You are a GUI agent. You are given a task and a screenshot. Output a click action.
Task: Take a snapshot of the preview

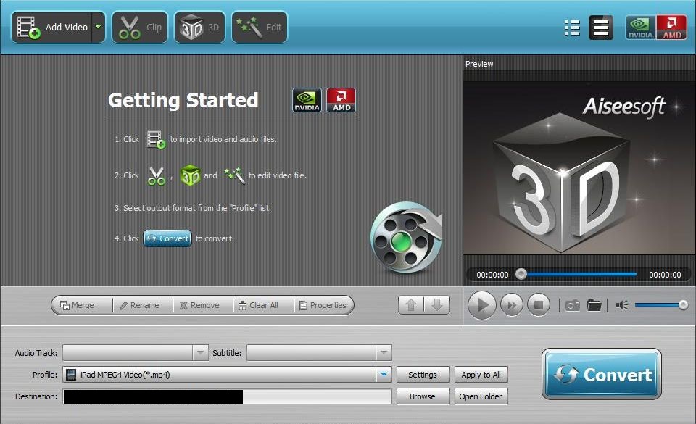pyautogui.click(x=572, y=305)
